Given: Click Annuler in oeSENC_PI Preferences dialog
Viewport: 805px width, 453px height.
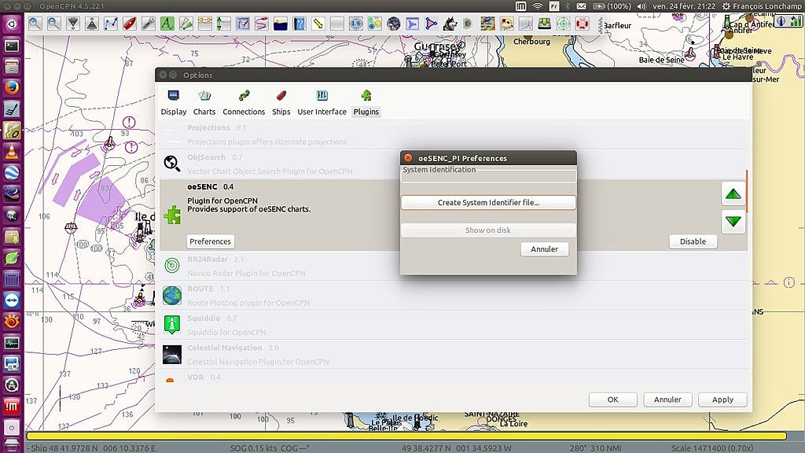Looking at the screenshot, I should pyautogui.click(x=544, y=249).
